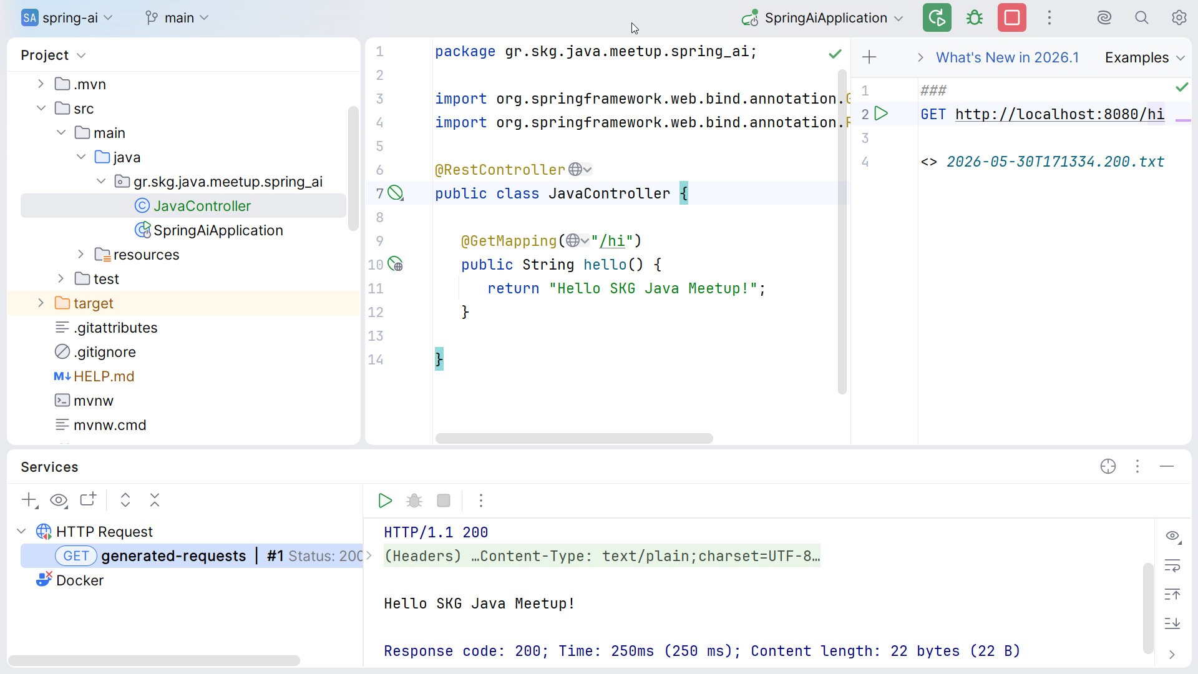The height and width of the screenshot is (674, 1198).
Task: Toggle response view settings eye icon
Action: (x=1172, y=536)
